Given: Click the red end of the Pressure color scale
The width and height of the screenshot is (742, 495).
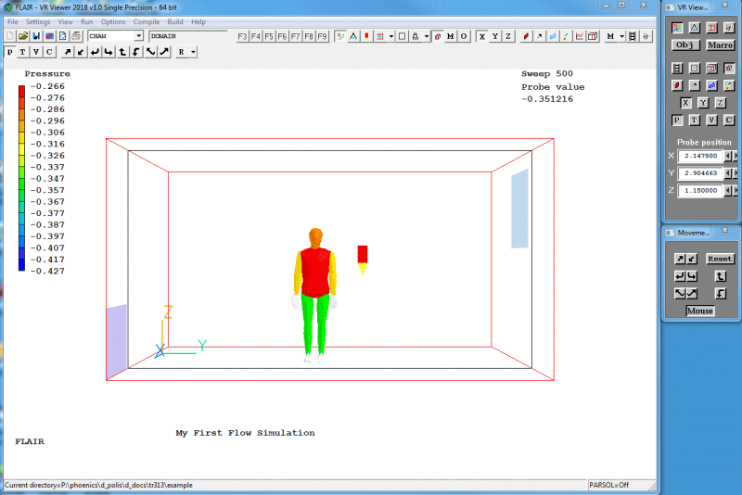Looking at the screenshot, I should point(21,89).
